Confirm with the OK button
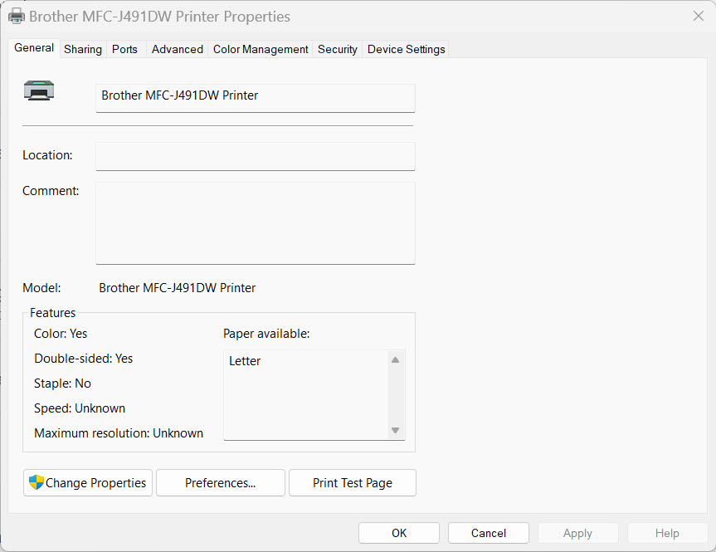Screen dimensions: 716x552 click(x=399, y=533)
